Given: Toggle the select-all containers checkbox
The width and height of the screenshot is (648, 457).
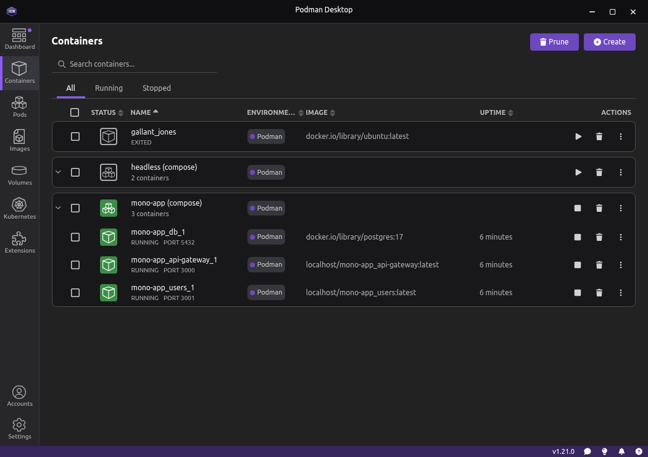Looking at the screenshot, I should click(x=75, y=112).
